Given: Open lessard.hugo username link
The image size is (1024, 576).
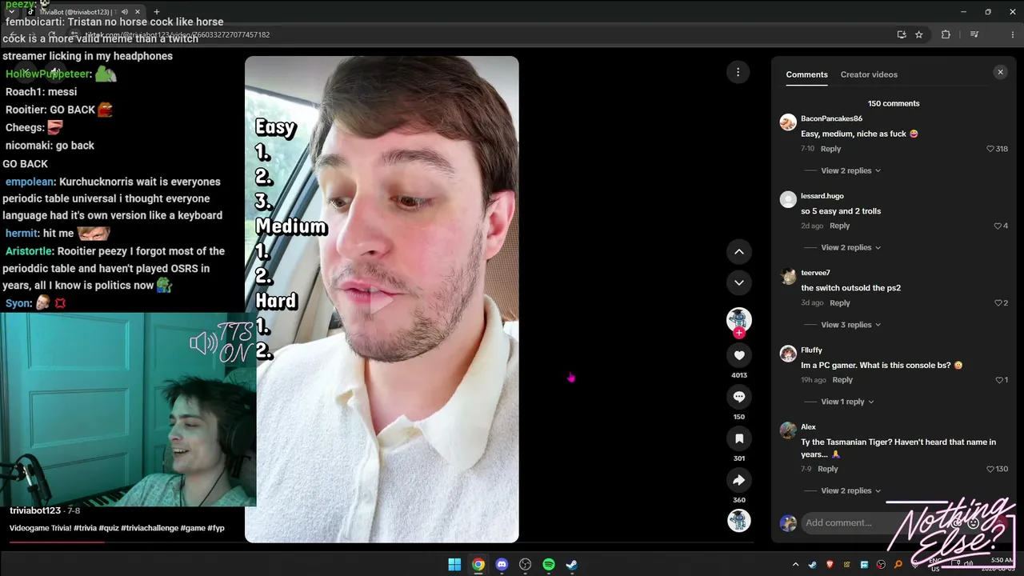Looking at the screenshot, I should [822, 196].
